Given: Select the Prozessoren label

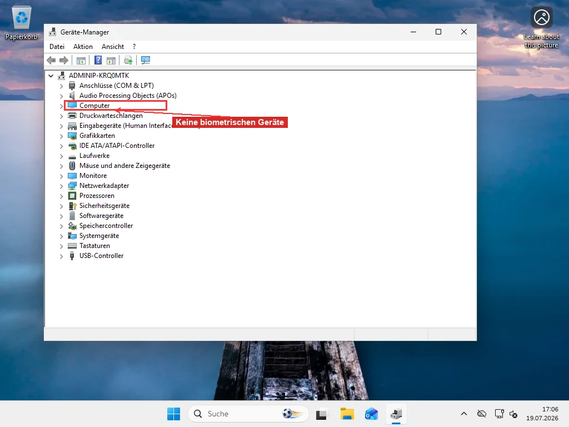Looking at the screenshot, I should pyautogui.click(x=97, y=196).
